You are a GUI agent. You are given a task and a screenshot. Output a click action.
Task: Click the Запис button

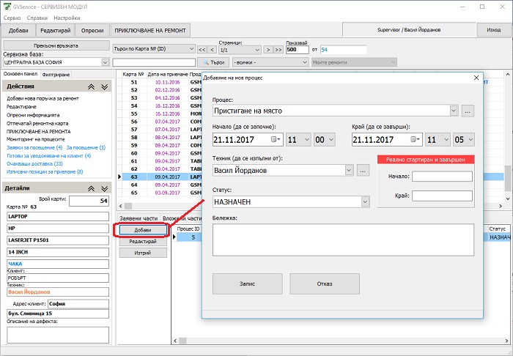pyautogui.click(x=248, y=283)
